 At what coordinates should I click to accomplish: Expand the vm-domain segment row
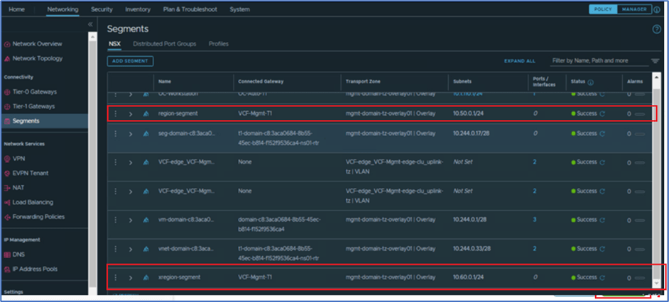131,220
